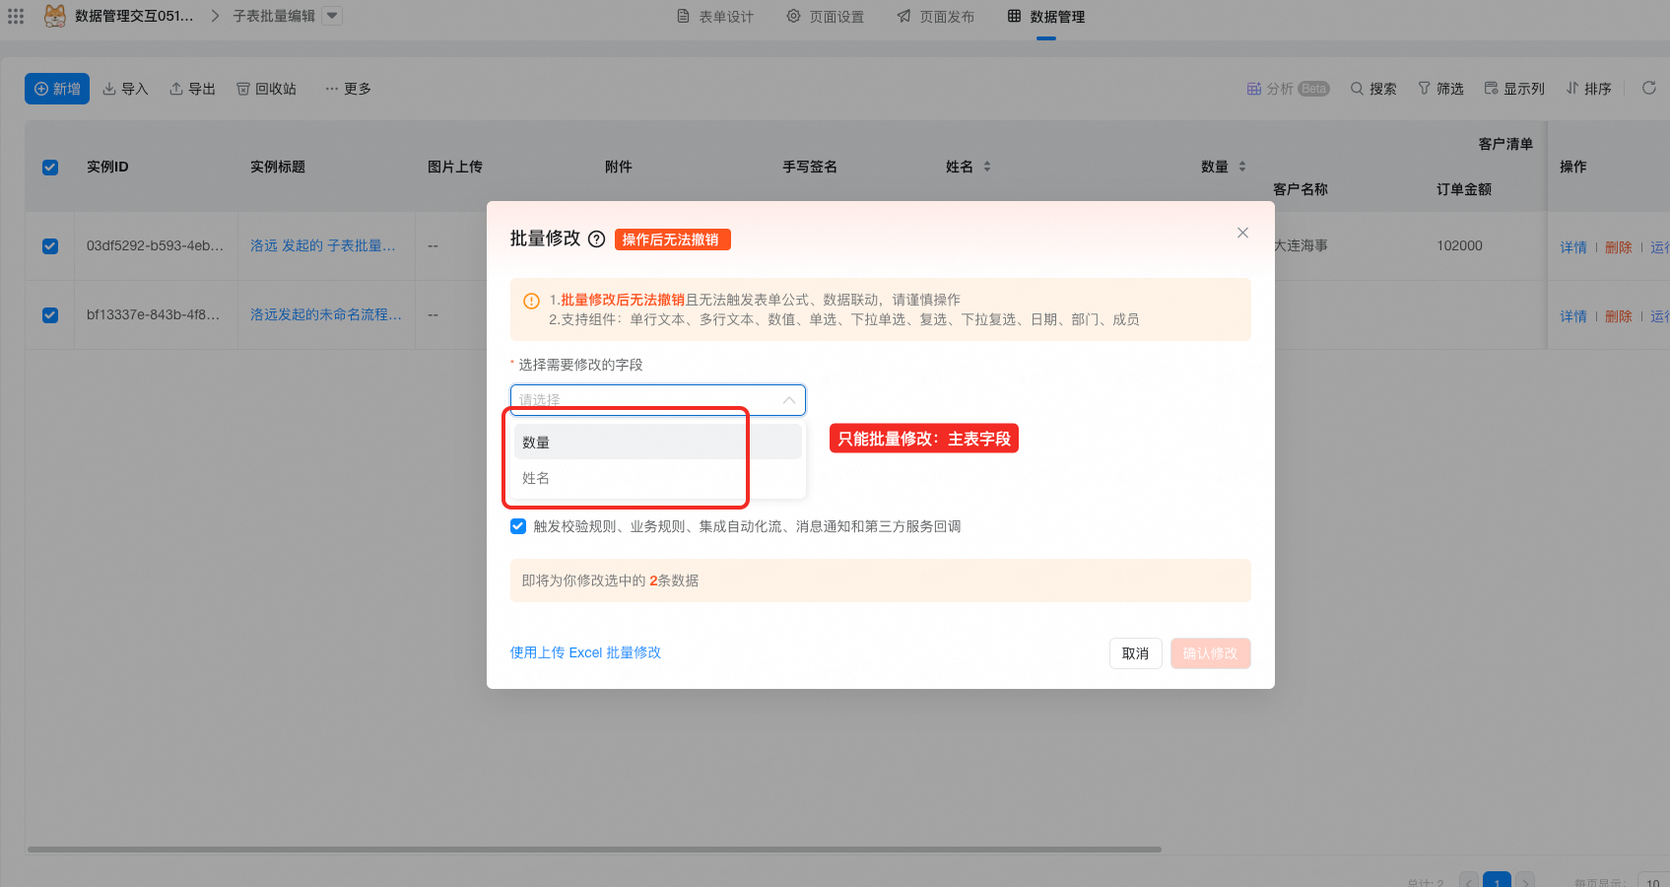Open the 筛选 filter tool
The width and height of the screenshot is (1670, 887).
1439,89
